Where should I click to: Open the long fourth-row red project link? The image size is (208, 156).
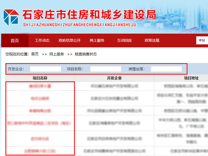(39, 123)
